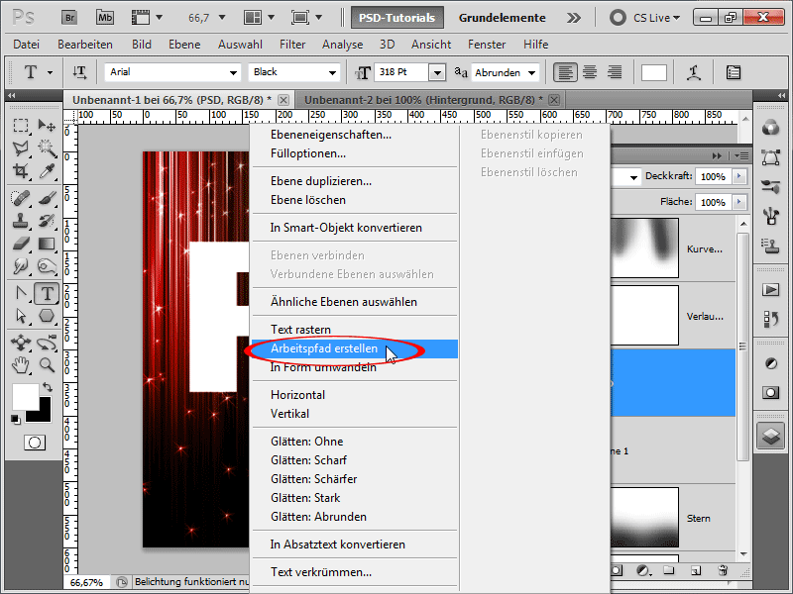Viewport: 793px width, 594px height.
Task: Select the Polygon shape tool
Action: [x=47, y=316]
